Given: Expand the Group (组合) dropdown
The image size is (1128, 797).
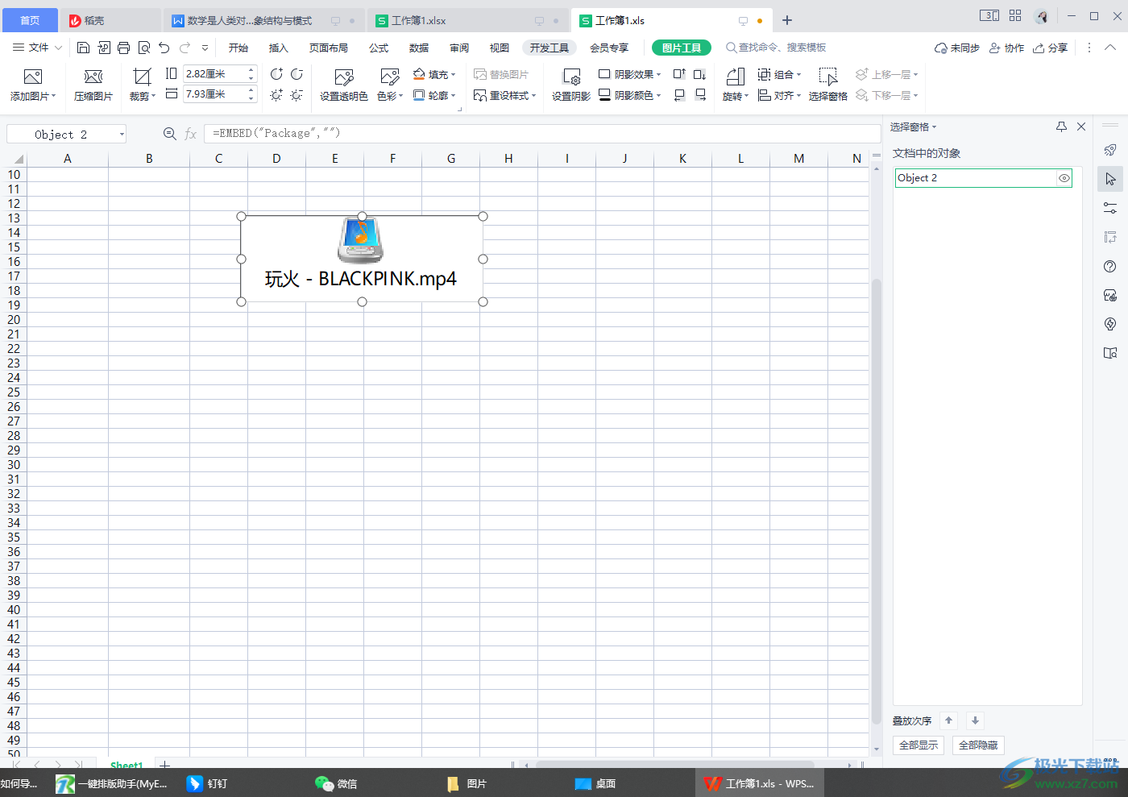Looking at the screenshot, I should [798, 75].
